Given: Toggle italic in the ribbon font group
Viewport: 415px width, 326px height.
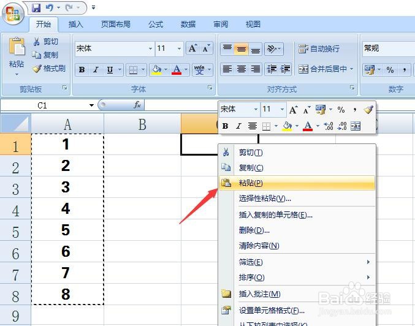Looking at the screenshot, I should coord(96,70).
